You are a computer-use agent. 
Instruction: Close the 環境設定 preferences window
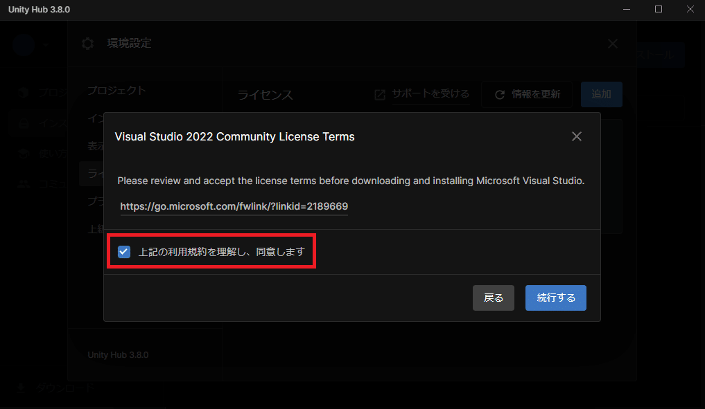tap(612, 43)
